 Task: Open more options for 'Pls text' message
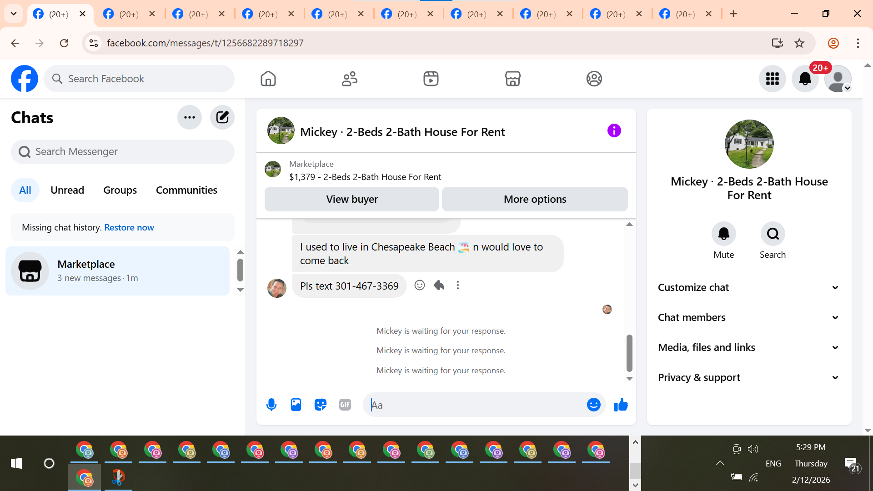(458, 285)
